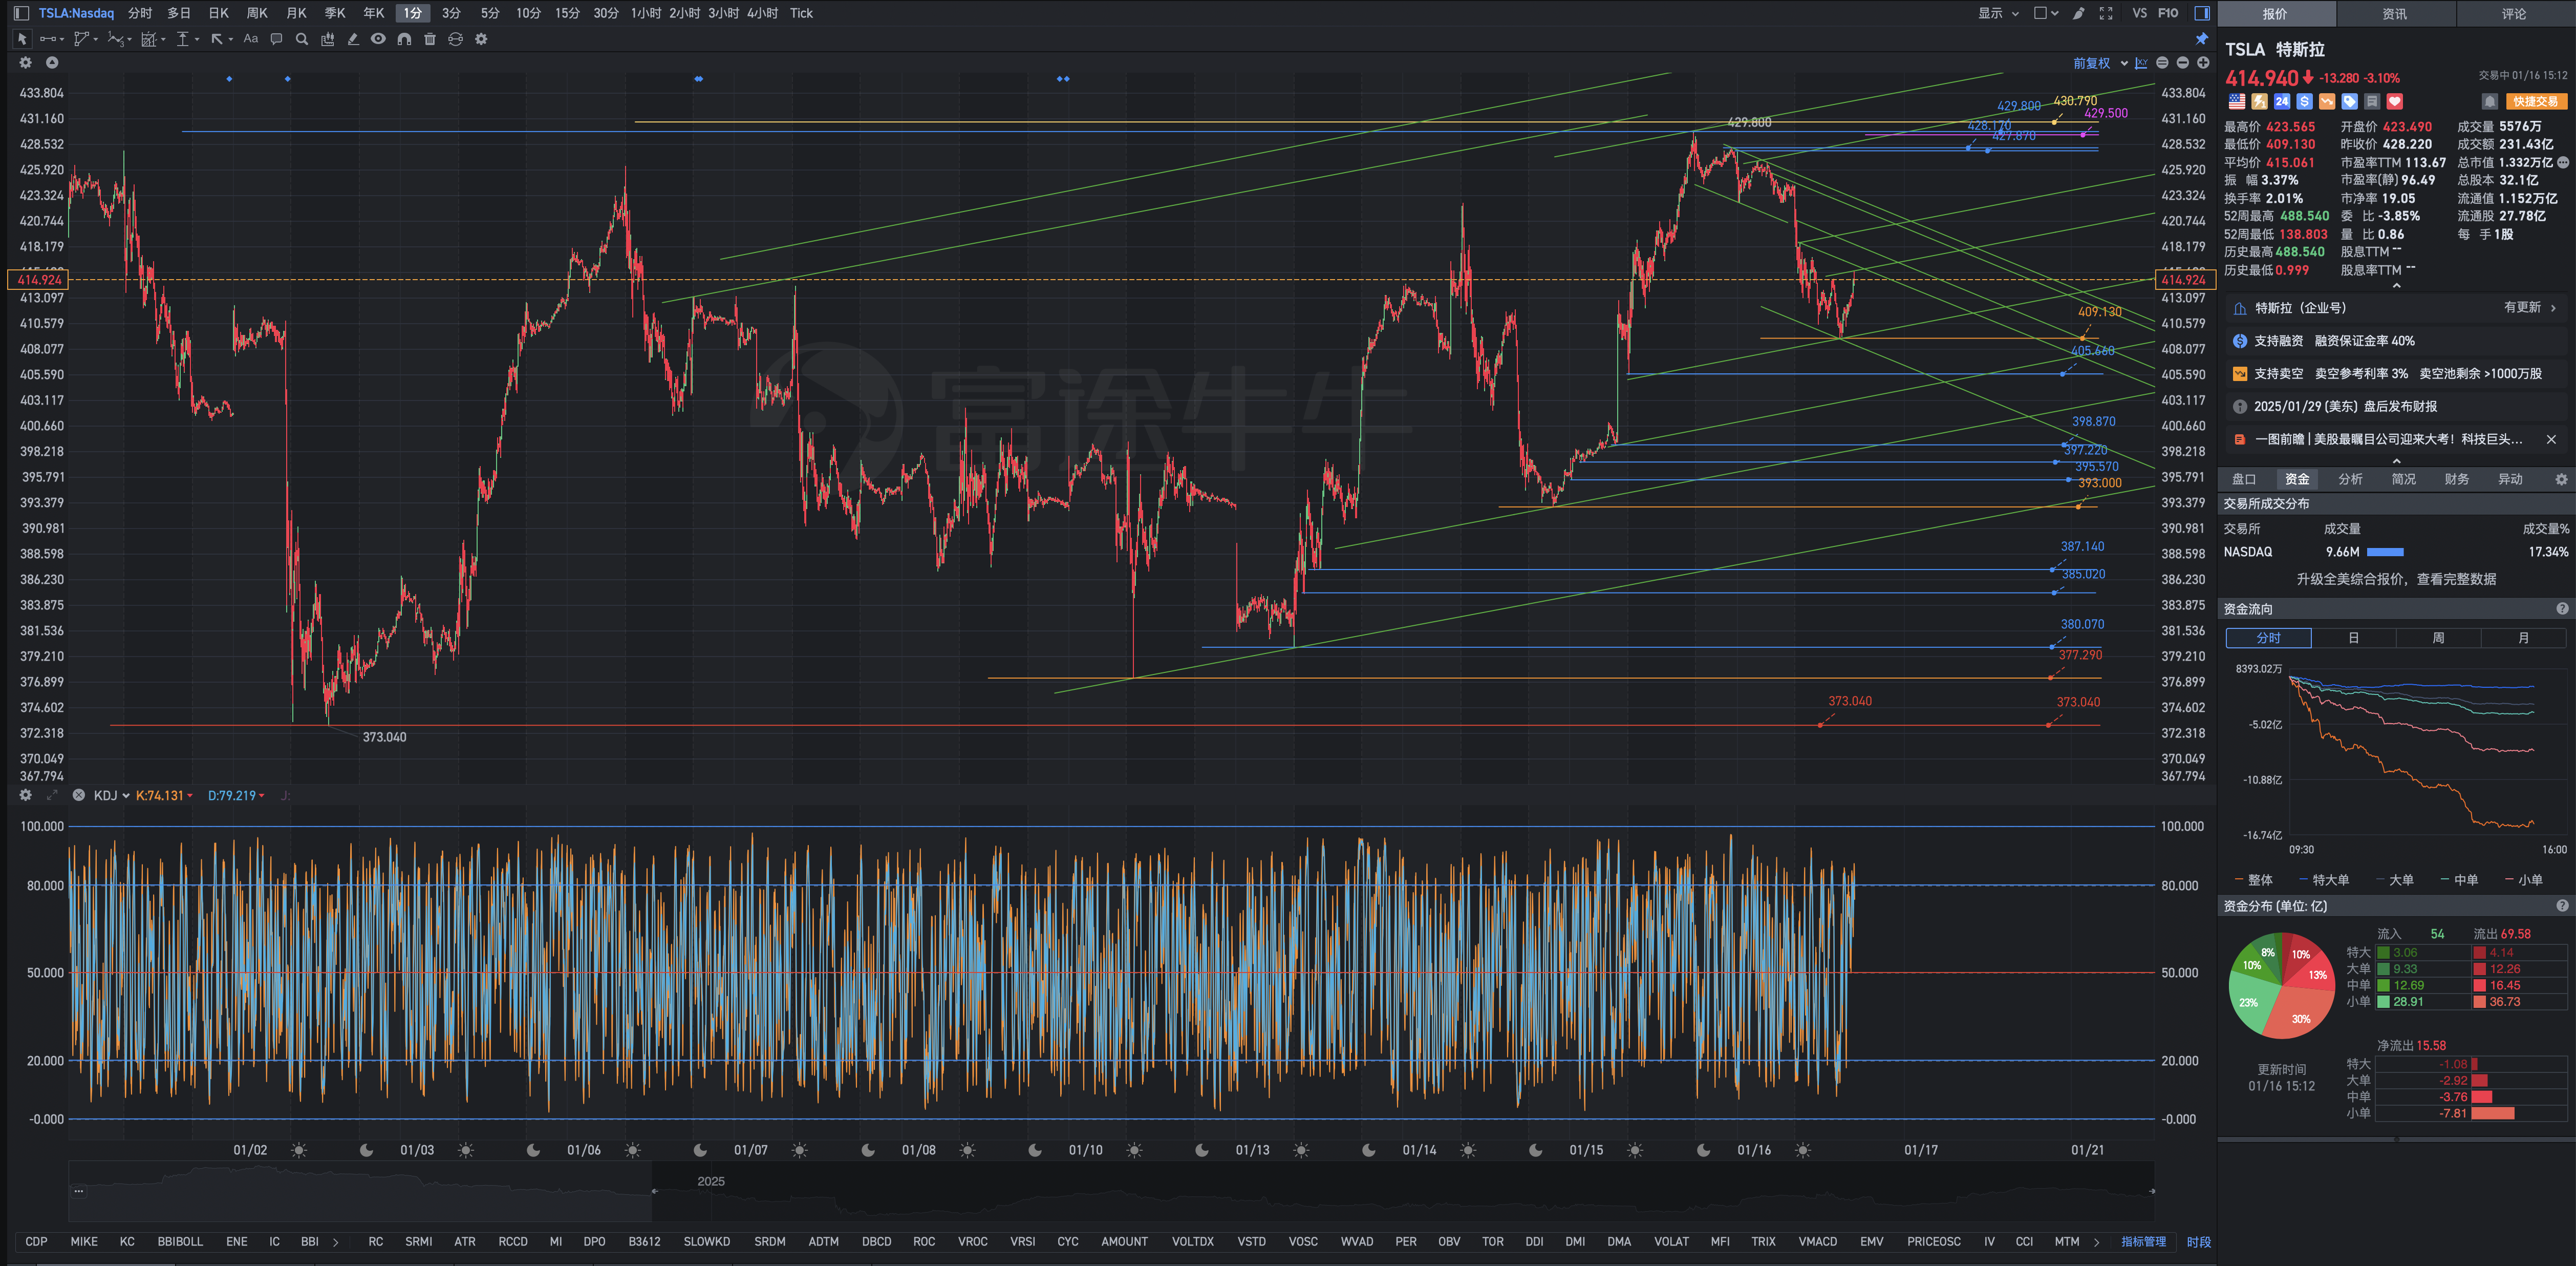Image resolution: width=2576 pixels, height=1266 pixels.
Task: Click the navigator left range handle
Action: [x=654, y=1191]
